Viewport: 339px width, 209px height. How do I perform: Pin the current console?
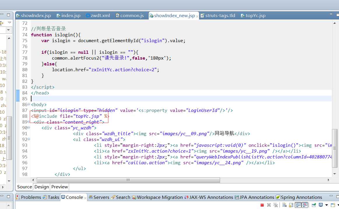tap(314, 205)
